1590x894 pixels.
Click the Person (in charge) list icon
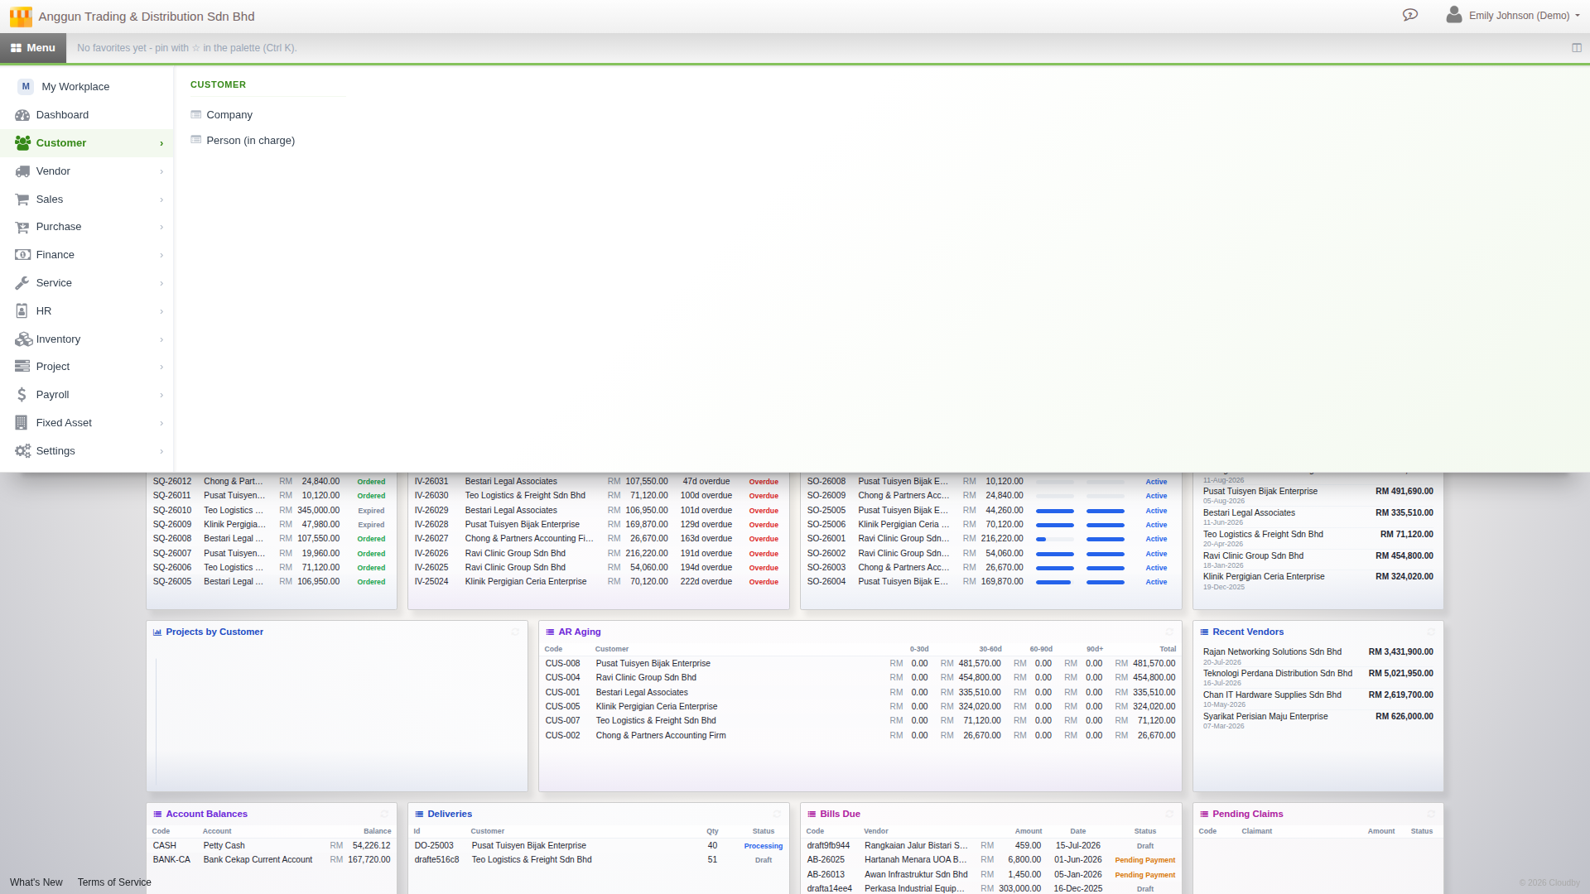coord(196,140)
